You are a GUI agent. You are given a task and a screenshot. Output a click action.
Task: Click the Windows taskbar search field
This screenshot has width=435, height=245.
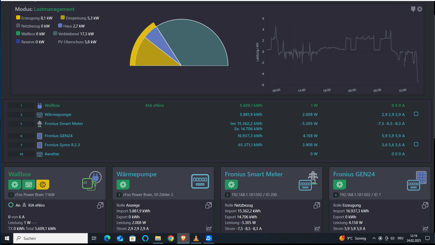tap(51, 238)
